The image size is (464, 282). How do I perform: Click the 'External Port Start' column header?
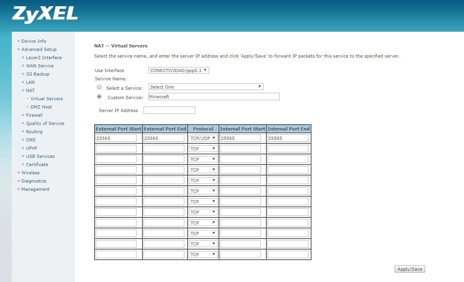pos(118,129)
